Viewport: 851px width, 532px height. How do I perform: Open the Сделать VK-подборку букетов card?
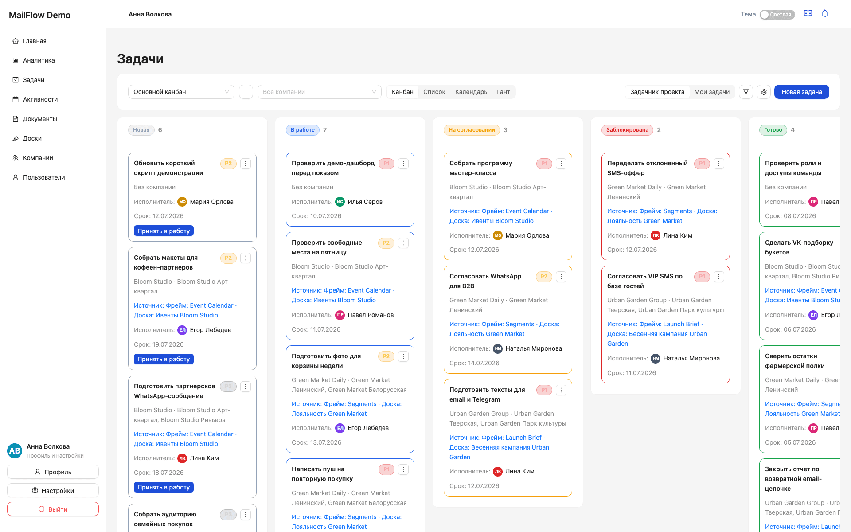[x=800, y=286]
